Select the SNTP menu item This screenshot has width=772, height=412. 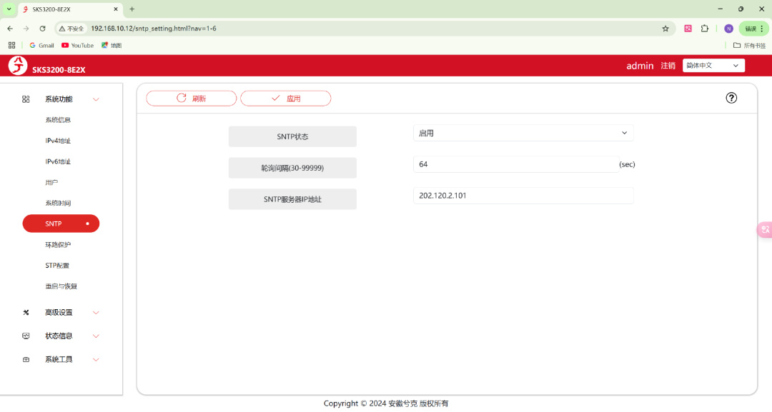(61, 223)
